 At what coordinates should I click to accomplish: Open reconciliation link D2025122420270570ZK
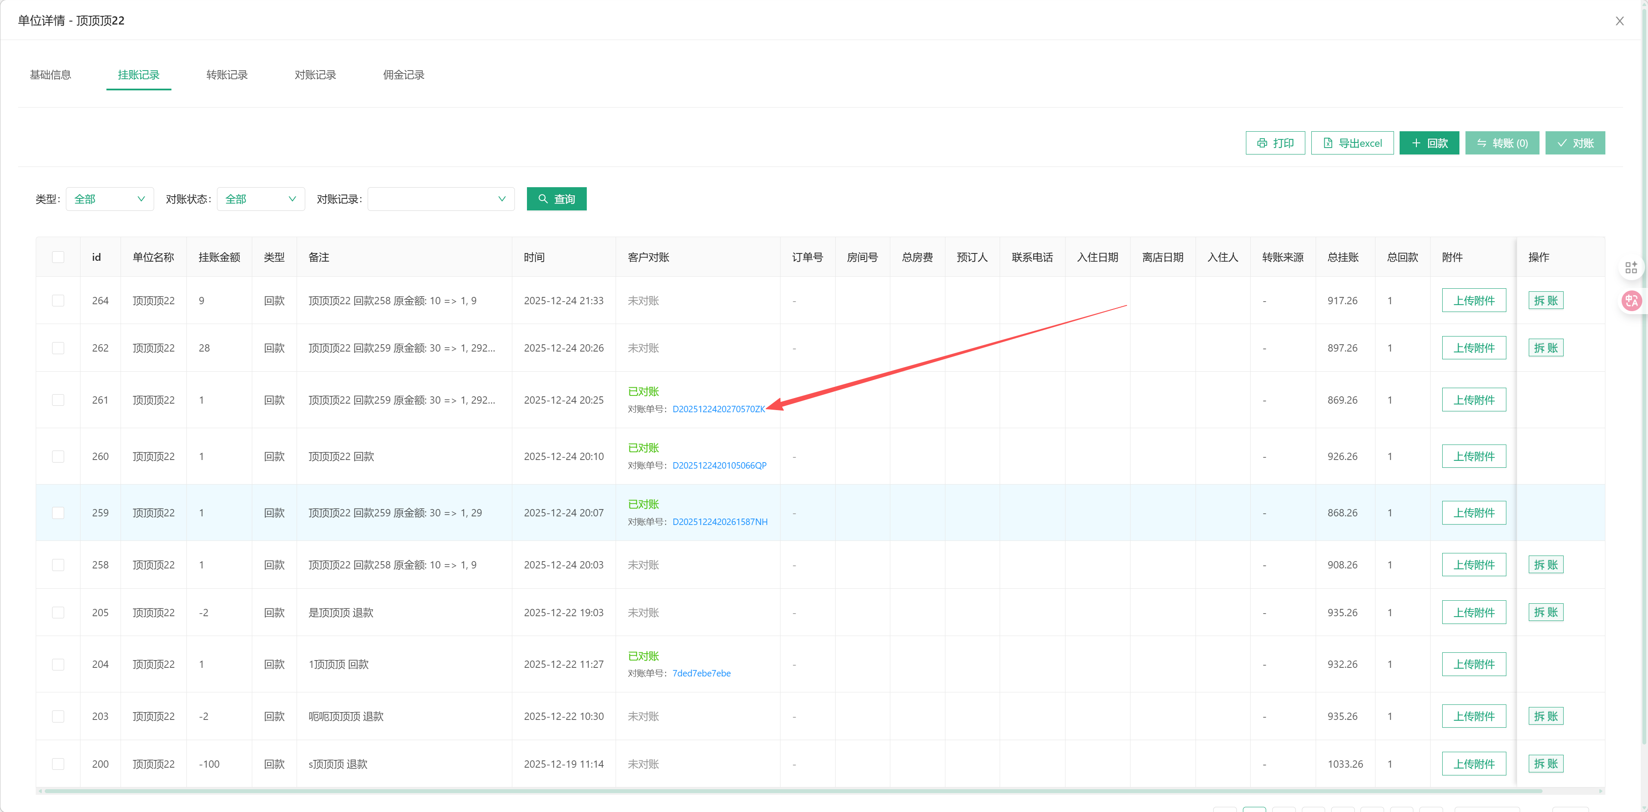[x=718, y=409]
